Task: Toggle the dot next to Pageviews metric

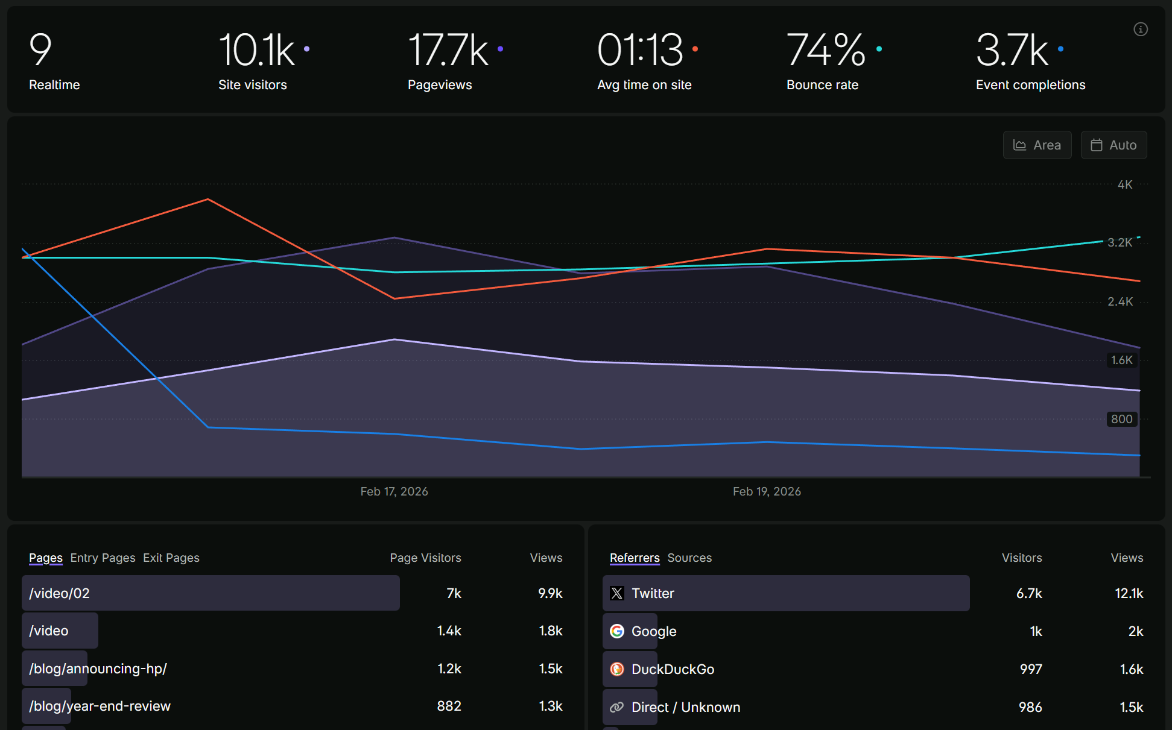Action: (499, 49)
